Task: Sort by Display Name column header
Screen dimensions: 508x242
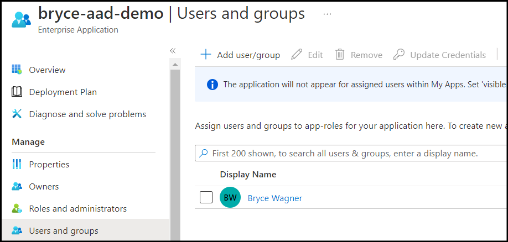Action: pyautogui.click(x=248, y=175)
